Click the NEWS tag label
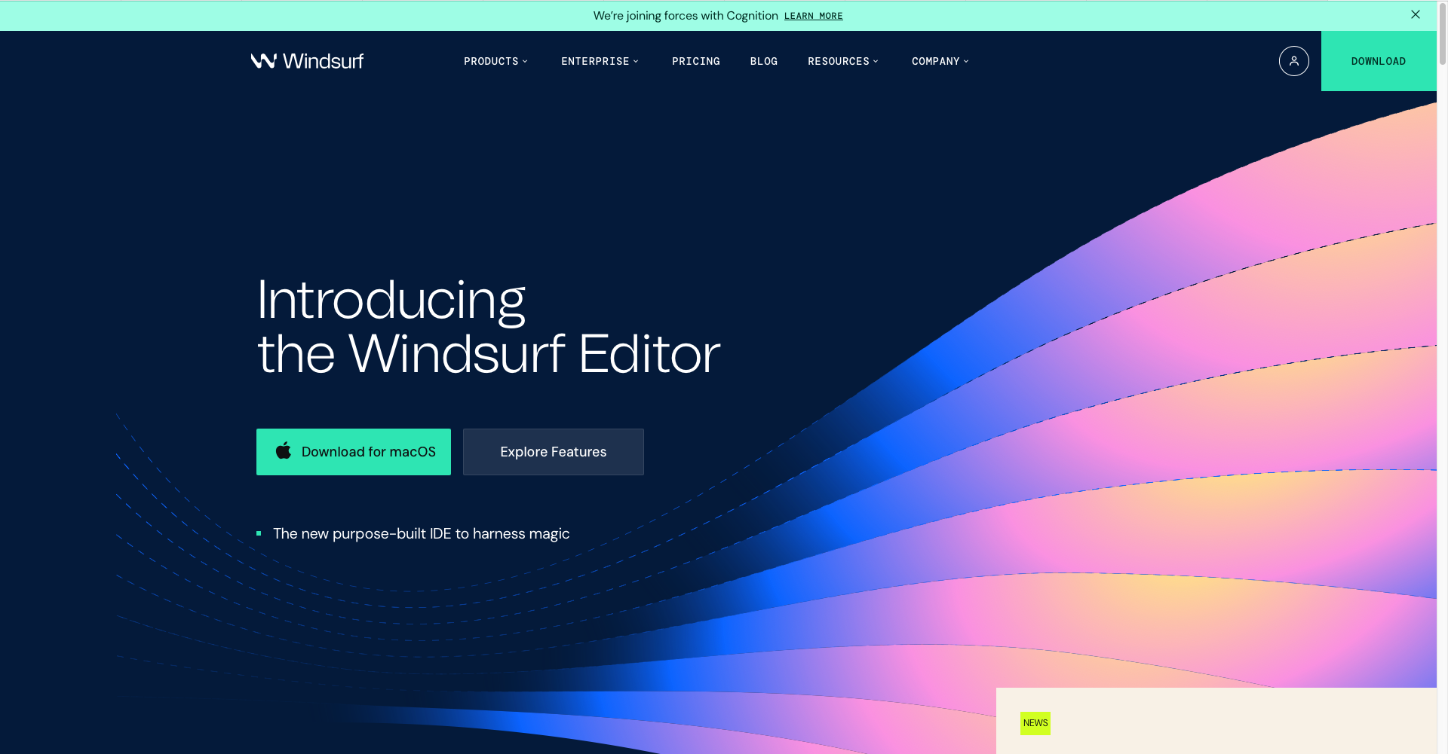The width and height of the screenshot is (1448, 754). tap(1035, 723)
